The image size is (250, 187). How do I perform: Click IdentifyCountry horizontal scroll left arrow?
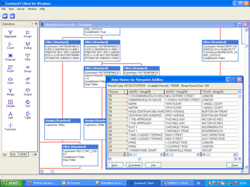[x=42, y=171]
